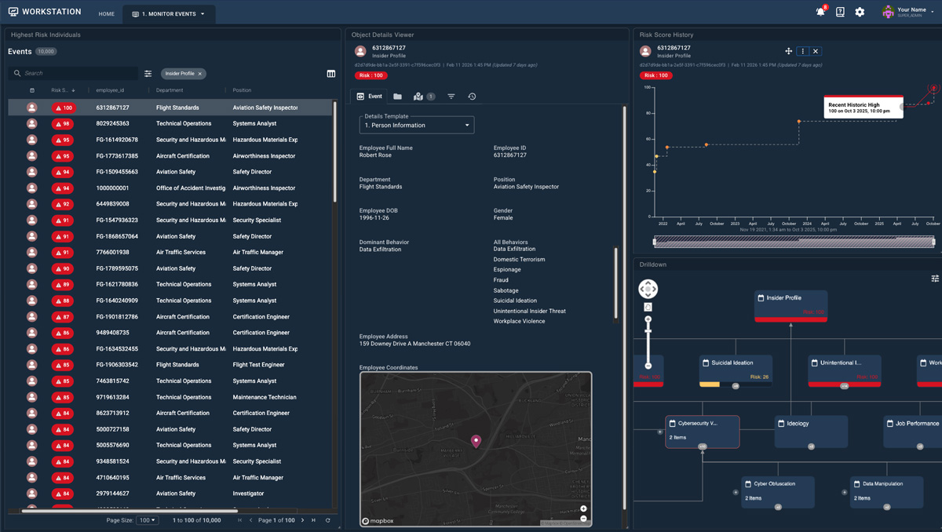Open the filter list tab in Object Details
The image size is (942, 532).
tap(451, 97)
